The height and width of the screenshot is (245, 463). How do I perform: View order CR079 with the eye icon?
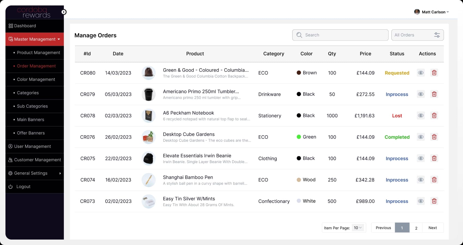click(421, 94)
